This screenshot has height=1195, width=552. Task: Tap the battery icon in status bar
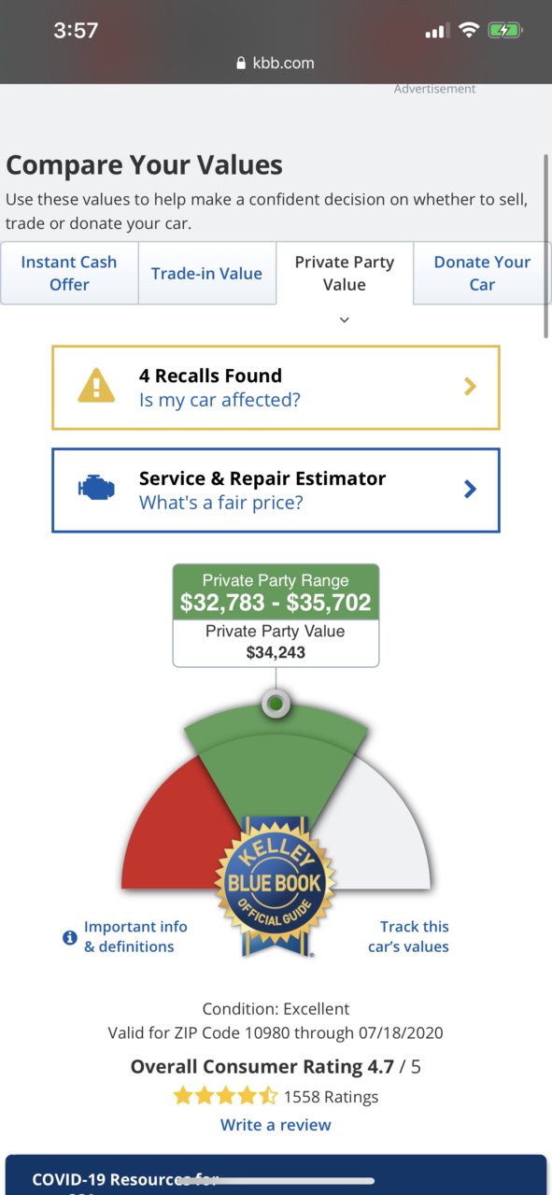pyautogui.click(x=506, y=30)
